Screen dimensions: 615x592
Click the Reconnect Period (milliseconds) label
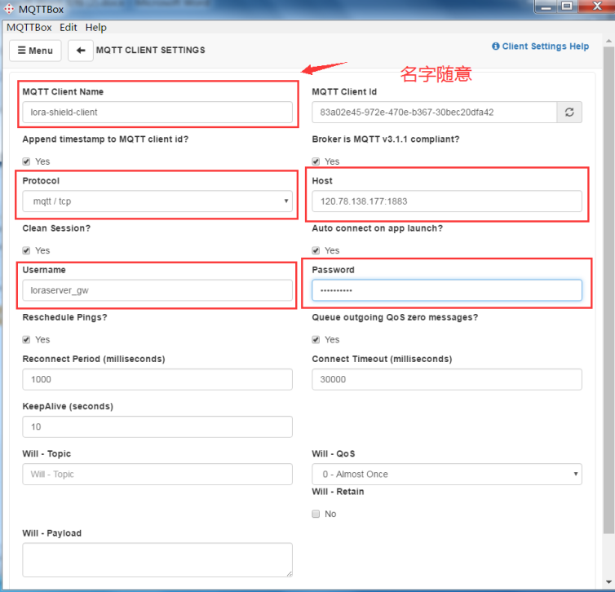tap(94, 359)
